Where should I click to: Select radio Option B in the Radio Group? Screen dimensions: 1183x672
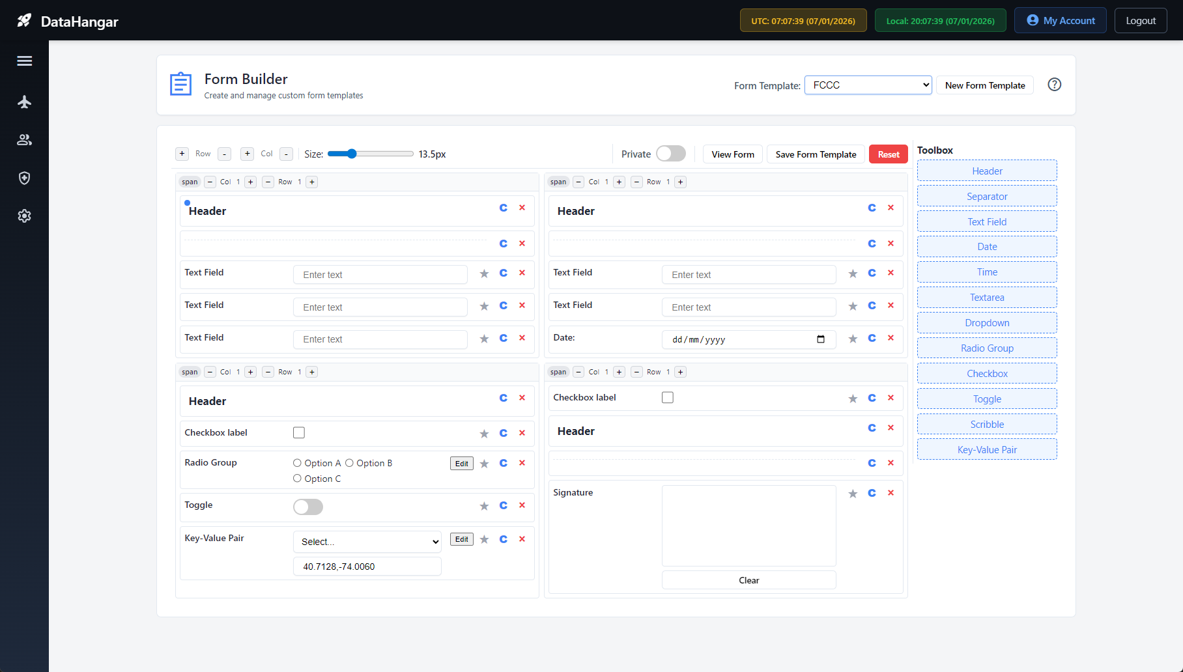point(350,463)
